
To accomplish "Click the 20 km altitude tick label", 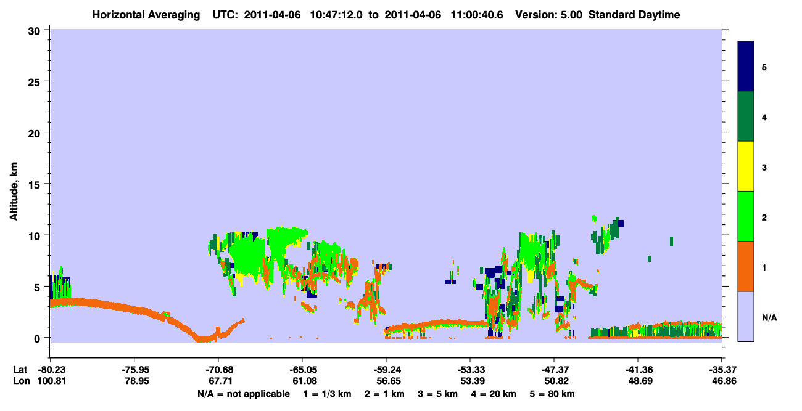I will coord(36,132).
